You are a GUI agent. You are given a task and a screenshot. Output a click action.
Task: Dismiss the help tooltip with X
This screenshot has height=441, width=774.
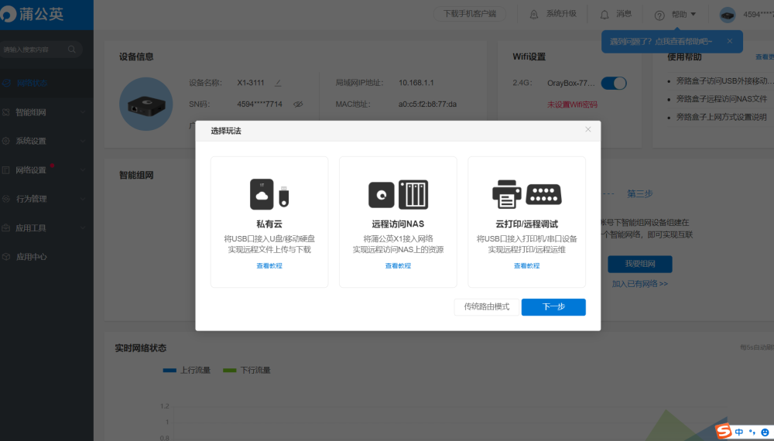tap(730, 41)
